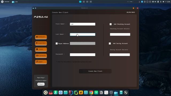Go to the Transaction sidebar button
This screenshot has width=171, height=96.
[x=41, y=55]
